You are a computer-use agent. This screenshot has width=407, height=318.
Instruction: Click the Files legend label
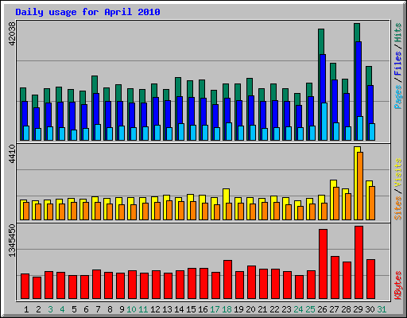tap(397, 64)
